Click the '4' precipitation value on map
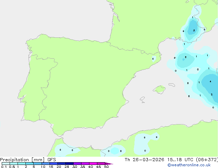 (210, 81)
